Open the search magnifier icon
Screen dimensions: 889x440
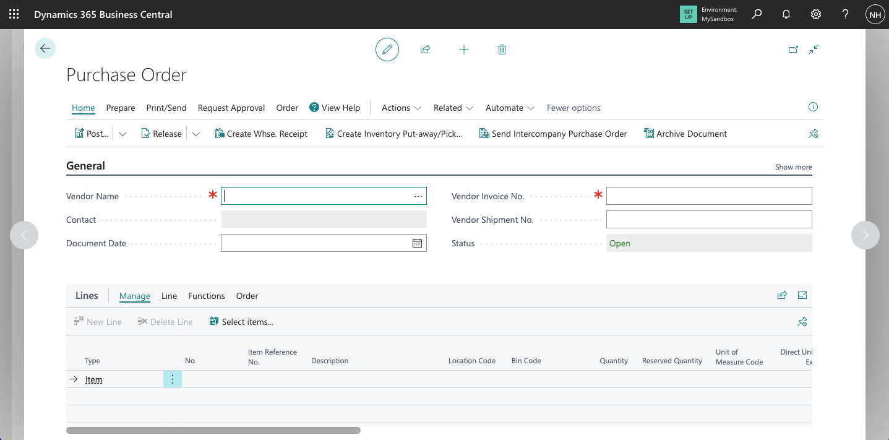757,14
